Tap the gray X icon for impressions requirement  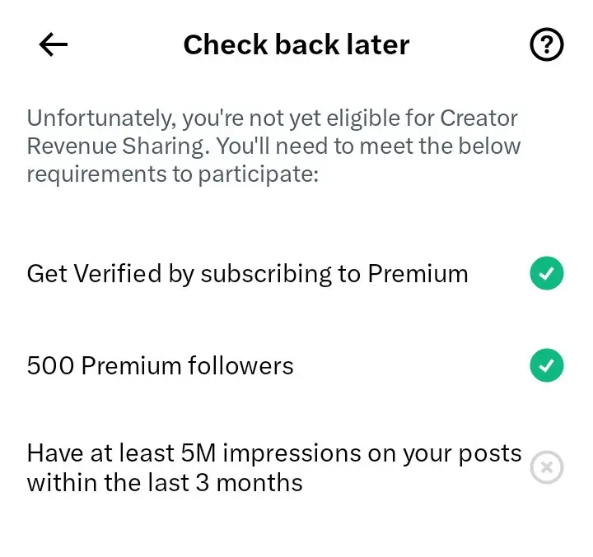[x=547, y=467]
